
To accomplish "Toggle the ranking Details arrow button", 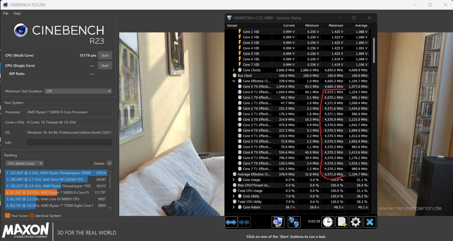I will (x=110, y=163).
